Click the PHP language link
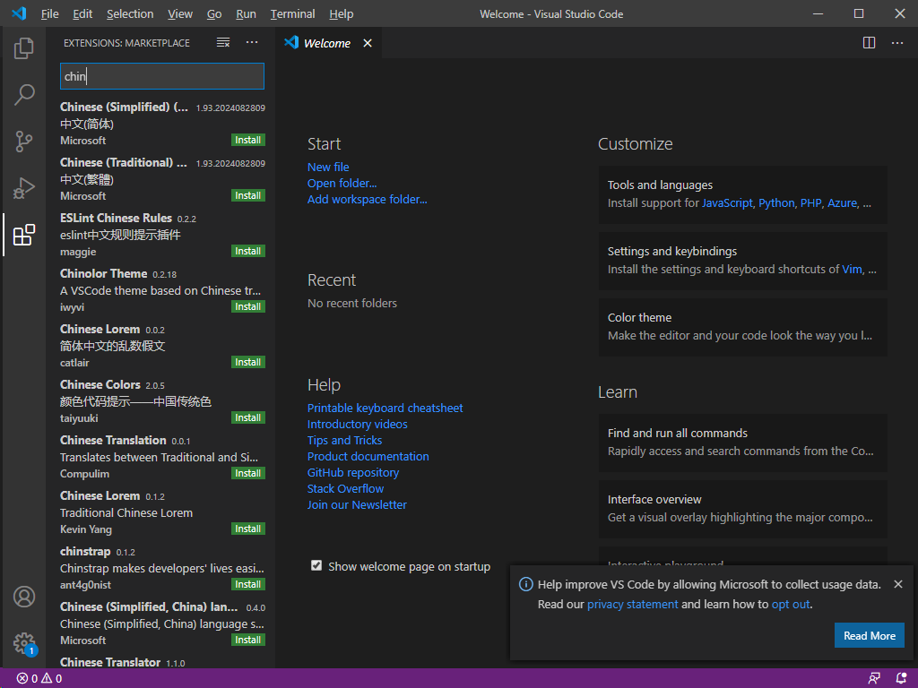918x688 pixels. click(x=810, y=203)
